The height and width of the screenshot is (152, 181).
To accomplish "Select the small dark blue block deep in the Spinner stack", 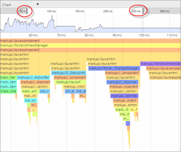I will pos(128,124).
